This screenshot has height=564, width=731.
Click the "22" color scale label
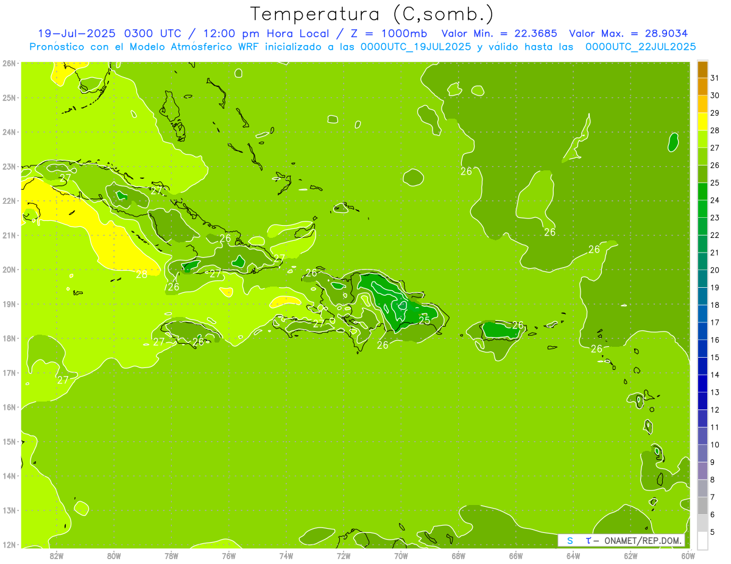[715, 235]
